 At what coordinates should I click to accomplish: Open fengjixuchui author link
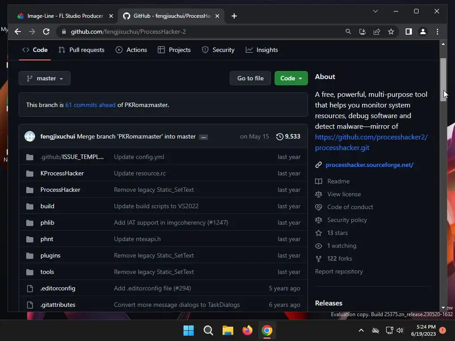click(x=57, y=136)
